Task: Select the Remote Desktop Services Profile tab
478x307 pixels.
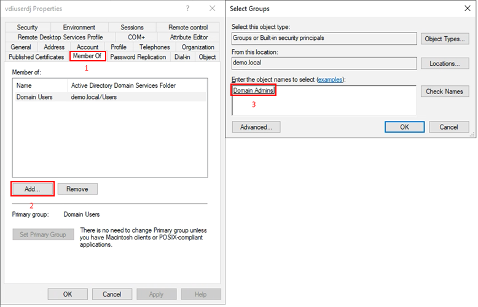Action: 60,37
